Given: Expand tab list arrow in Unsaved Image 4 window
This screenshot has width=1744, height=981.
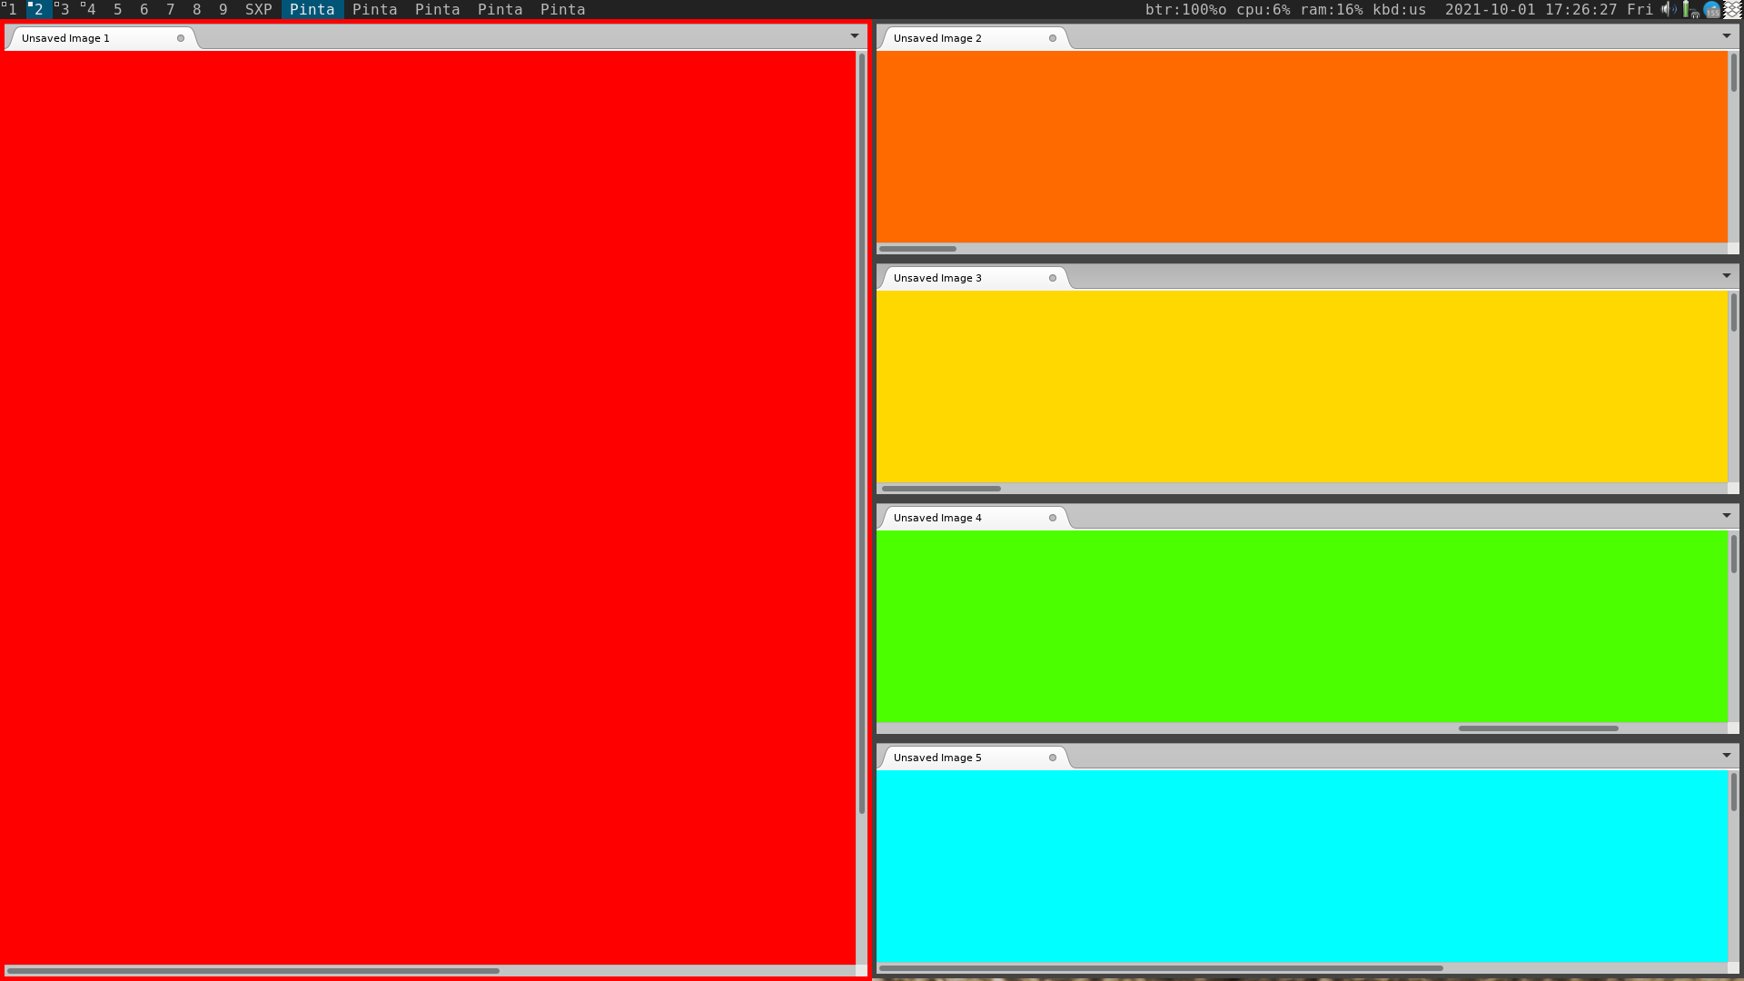Looking at the screenshot, I should tap(1727, 516).
